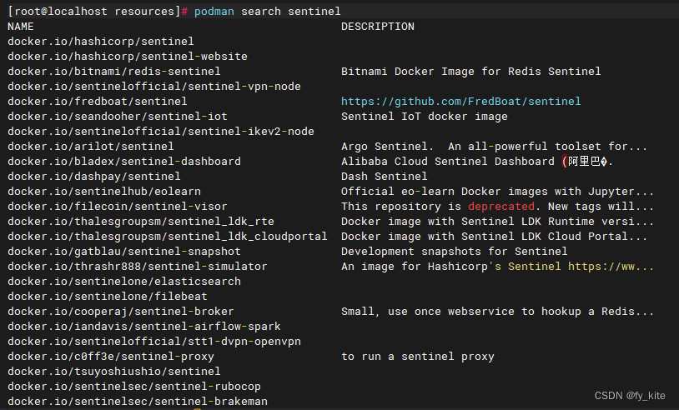Click docker.io/sentinelsec/sentinel-brakeman line
Image resolution: width=679 pixels, height=410 pixels.
pos(138,402)
